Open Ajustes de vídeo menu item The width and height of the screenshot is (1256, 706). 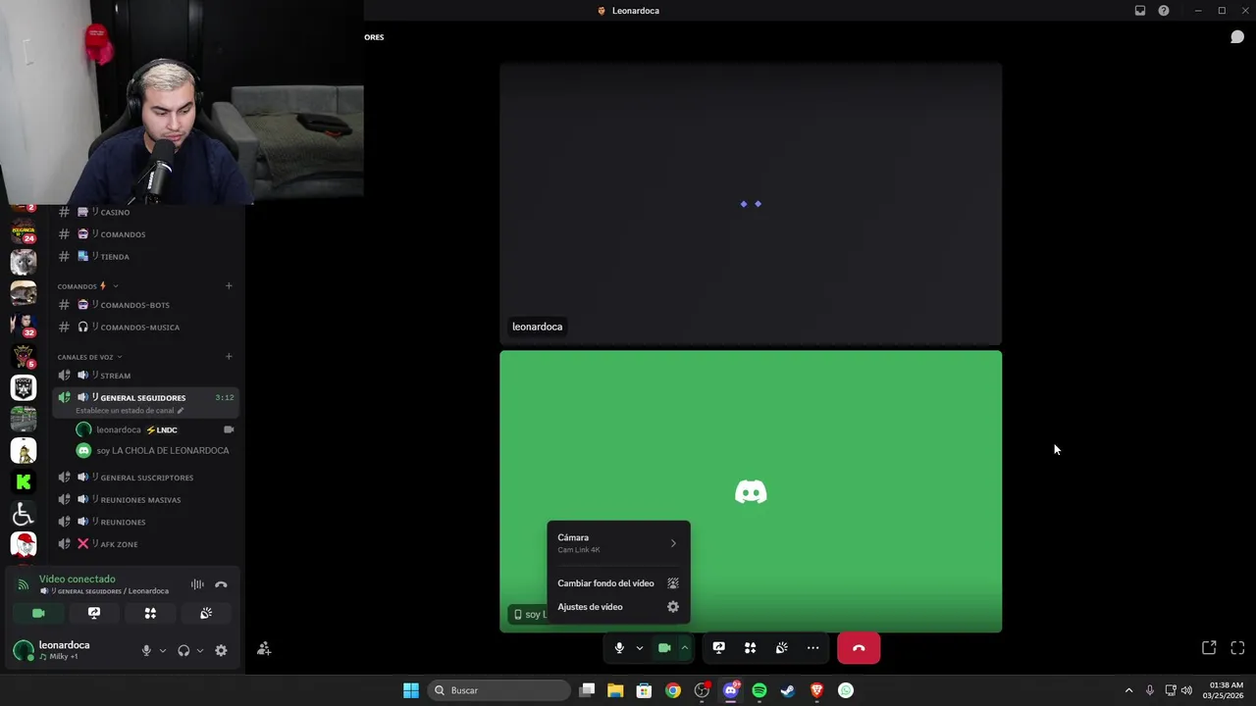coord(618,607)
